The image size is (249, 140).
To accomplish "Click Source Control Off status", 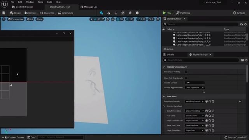I will pyautogui.click(x=235, y=137).
